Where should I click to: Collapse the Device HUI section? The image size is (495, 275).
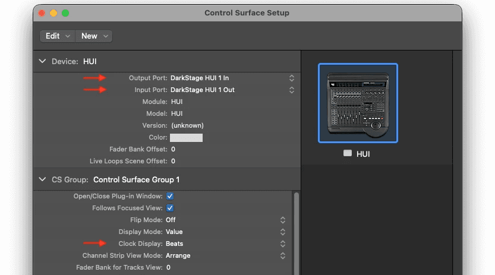coord(42,61)
